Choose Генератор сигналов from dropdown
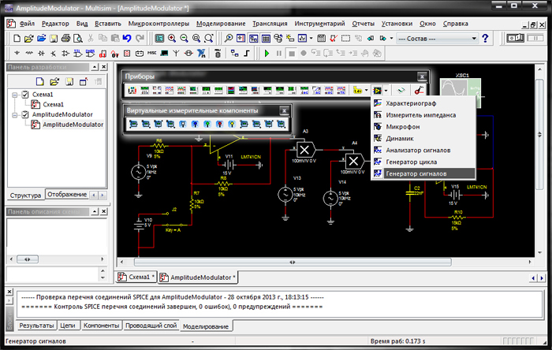Image resolution: width=552 pixels, height=350 pixels. tap(423, 173)
